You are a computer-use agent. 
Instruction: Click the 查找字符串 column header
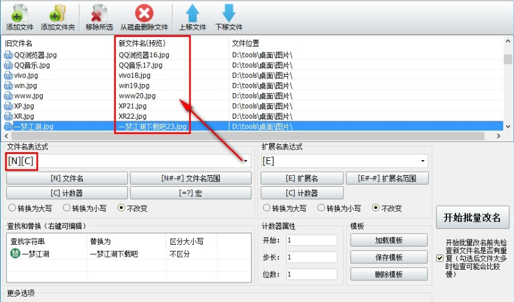coord(27,242)
